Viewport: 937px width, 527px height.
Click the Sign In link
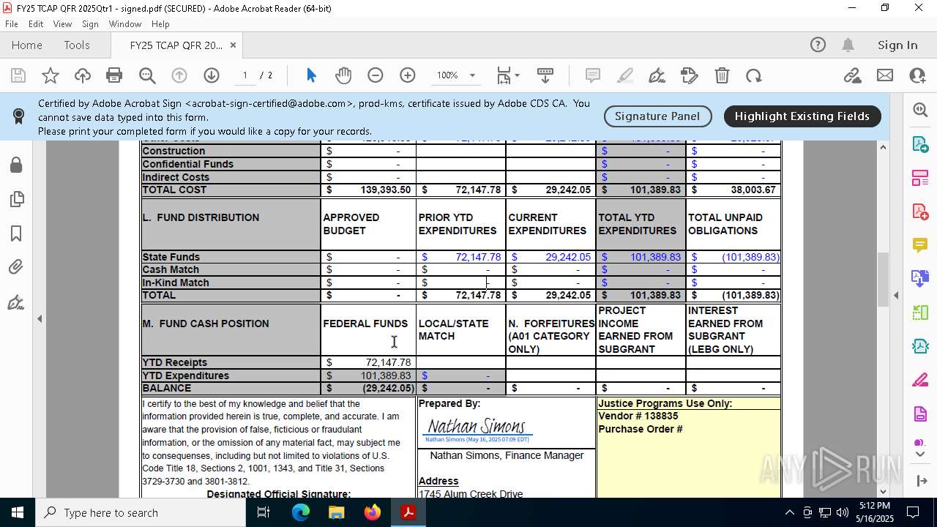tap(897, 45)
